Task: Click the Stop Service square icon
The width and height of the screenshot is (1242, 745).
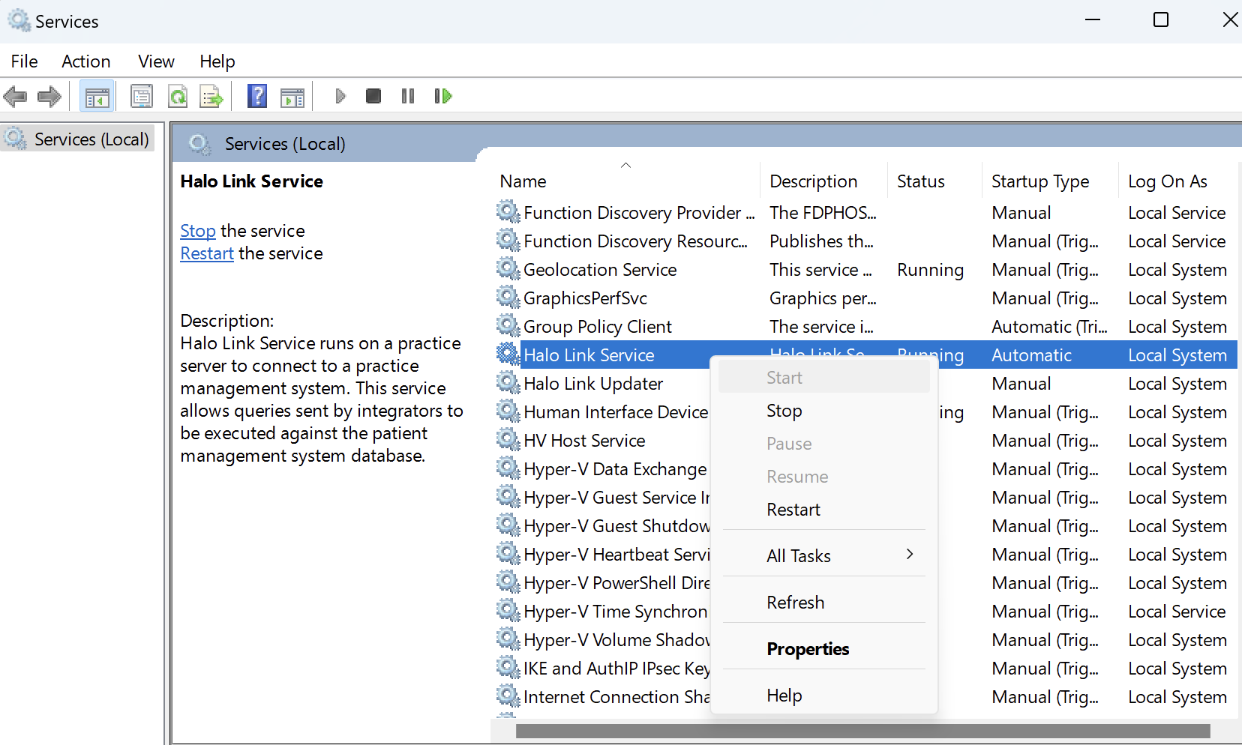Action: tap(373, 96)
